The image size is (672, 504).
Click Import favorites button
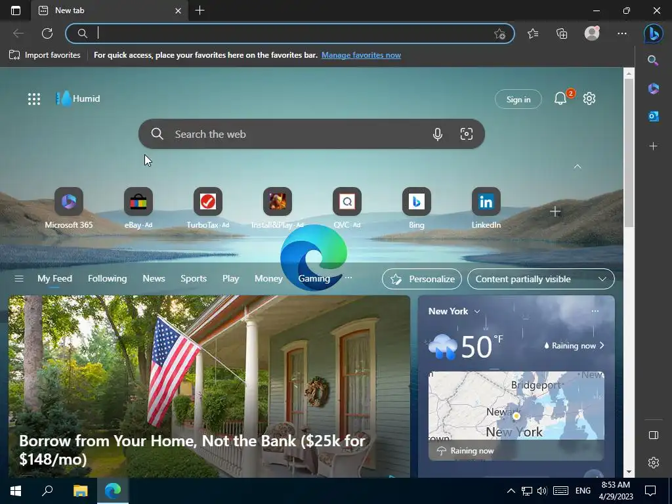(45, 55)
